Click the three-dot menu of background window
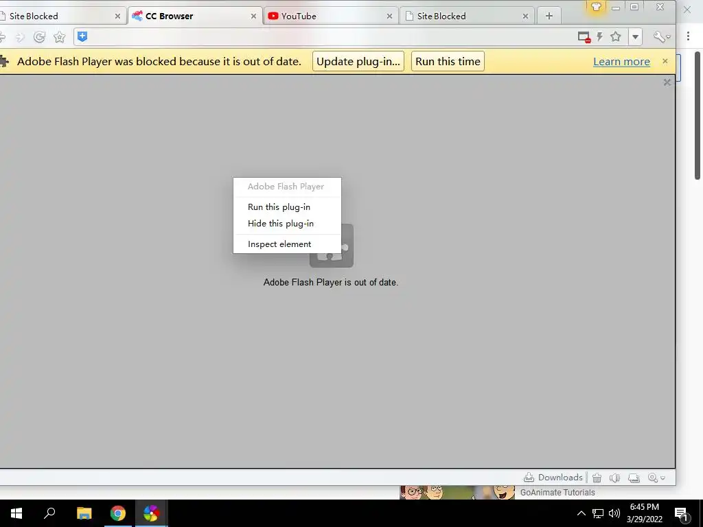 tap(688, 36)
